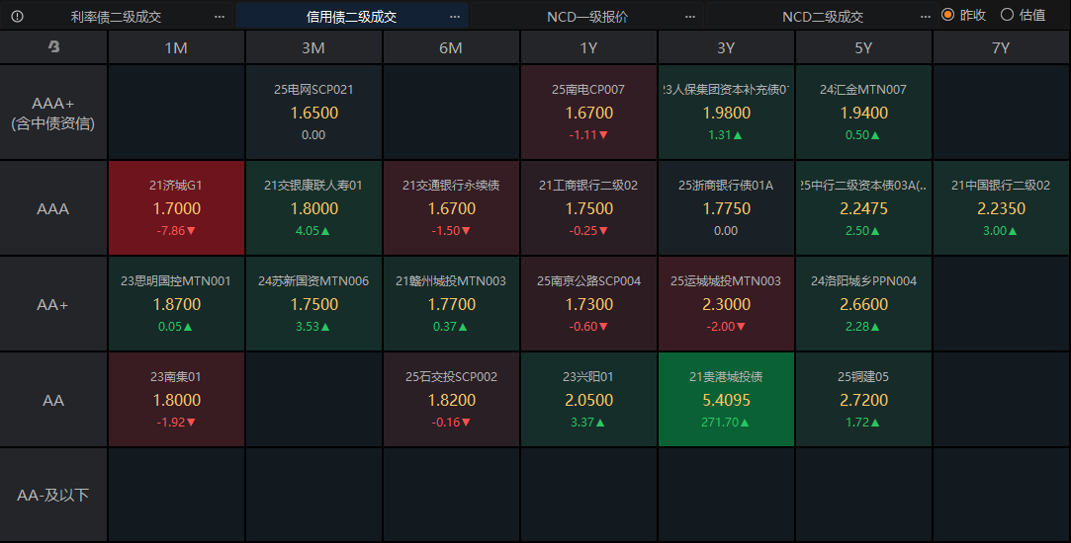This screenshot has width=1071, height=543.
Task: Select the 1M tenor column header
Action: pyautogui.click(x=176, y=47)
